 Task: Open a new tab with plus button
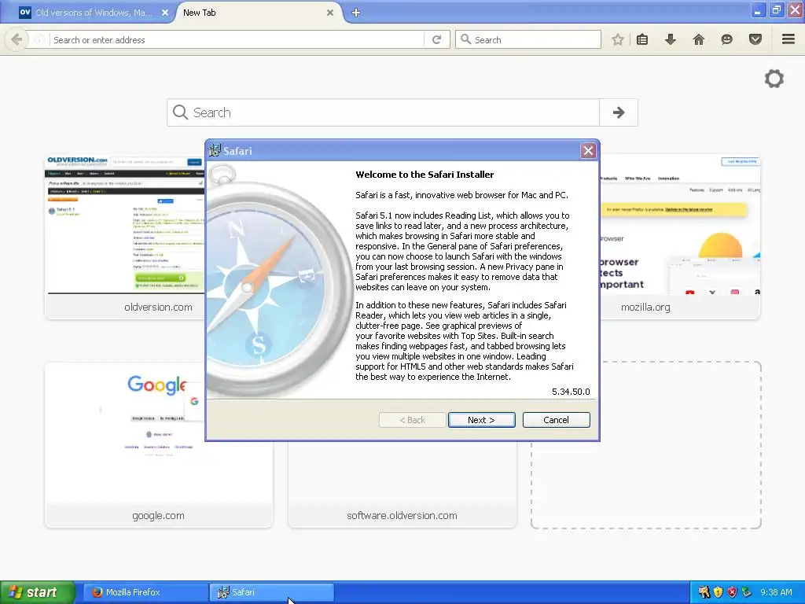[356, 13]
